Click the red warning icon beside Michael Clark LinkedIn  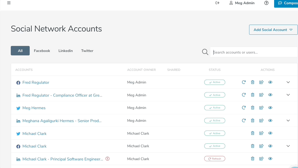pos(107,159)
